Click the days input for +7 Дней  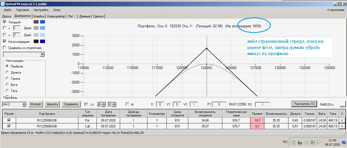[17, 35]
